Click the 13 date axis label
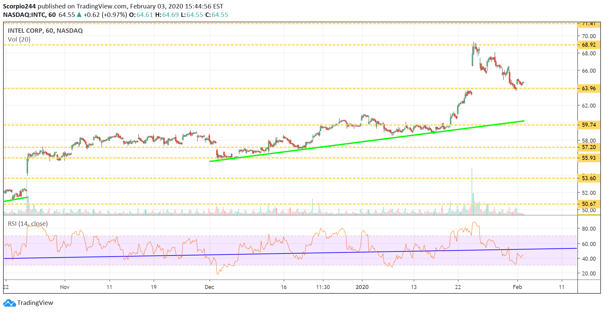The image size is (604, 312). pyautogui.click(x=414, y=287)
